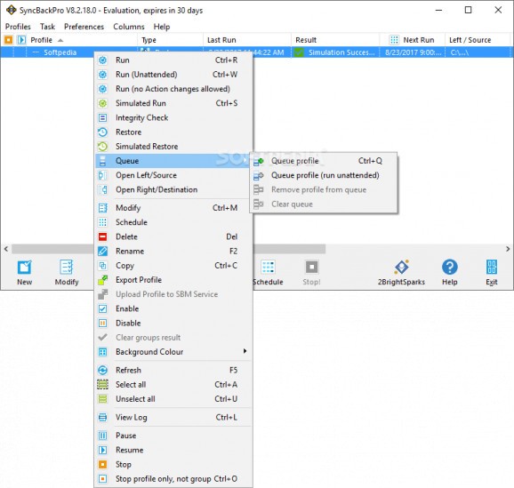Choose Run (no Action changes allowed)
This screenshot has width=514, height=488.
173,89
